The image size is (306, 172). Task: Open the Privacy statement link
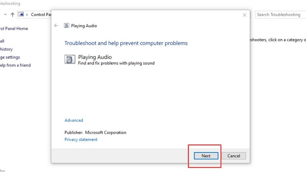pyautogui.click(x=81, y=140)
